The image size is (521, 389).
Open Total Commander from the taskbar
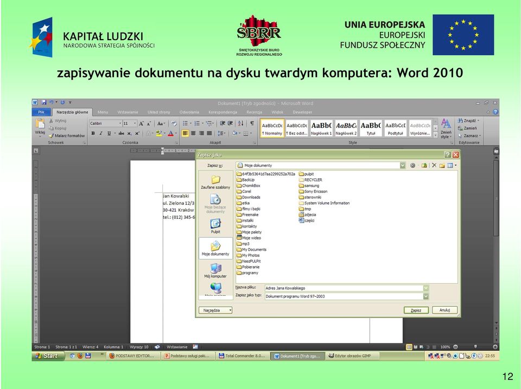(242, 356)
